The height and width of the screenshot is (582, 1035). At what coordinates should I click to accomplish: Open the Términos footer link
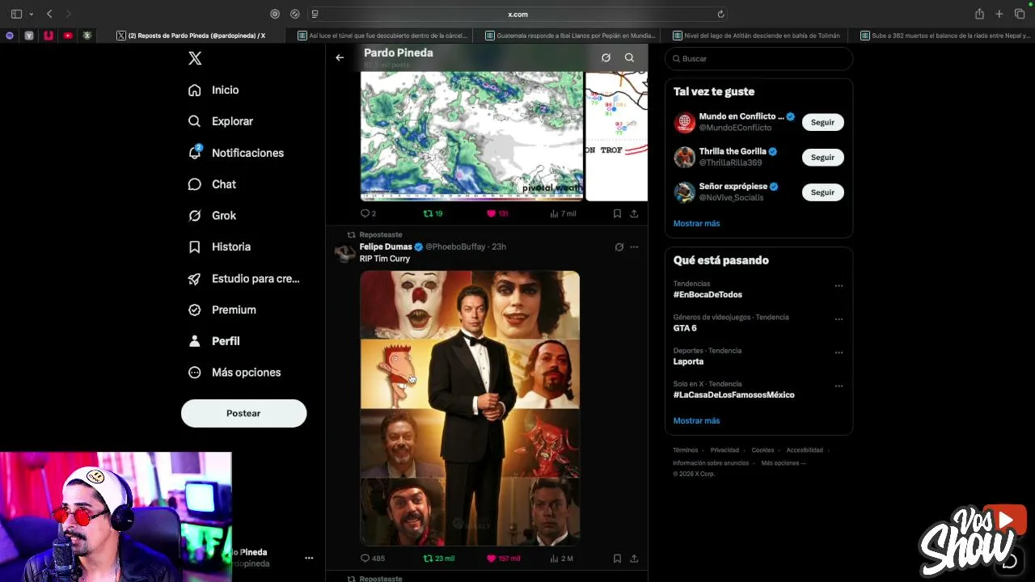685,450
